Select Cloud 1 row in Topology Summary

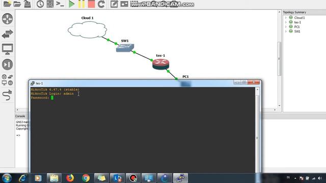tap(300, 18)
